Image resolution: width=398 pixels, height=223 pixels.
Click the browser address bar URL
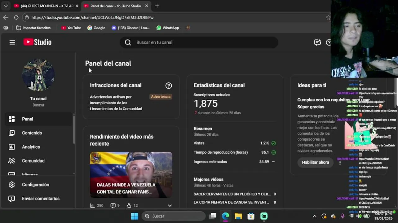pyautogui.click(x=92, y=17)
